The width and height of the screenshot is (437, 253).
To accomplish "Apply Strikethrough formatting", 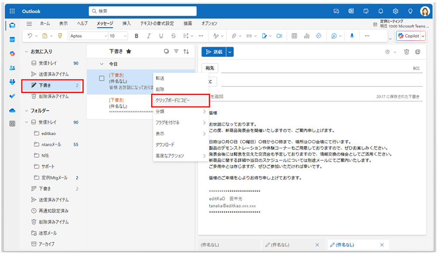I will [x=173, y=36].
